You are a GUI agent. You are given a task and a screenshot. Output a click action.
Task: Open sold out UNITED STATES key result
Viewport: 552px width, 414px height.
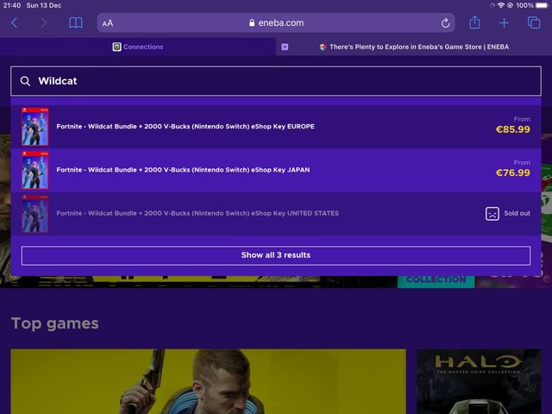[276, 213]
